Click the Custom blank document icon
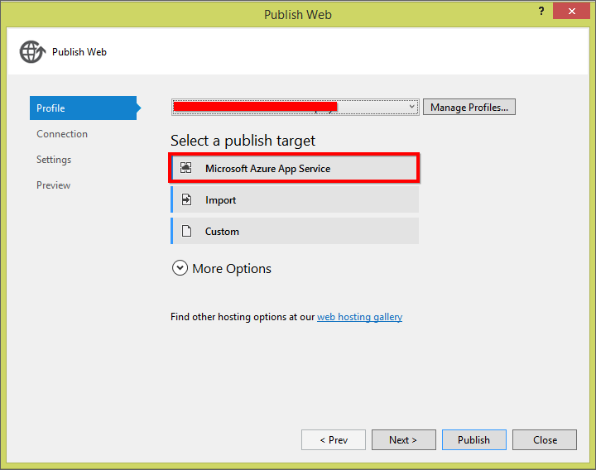The height and width of the screenshot is (470, 596). click(x=186, y=231)
